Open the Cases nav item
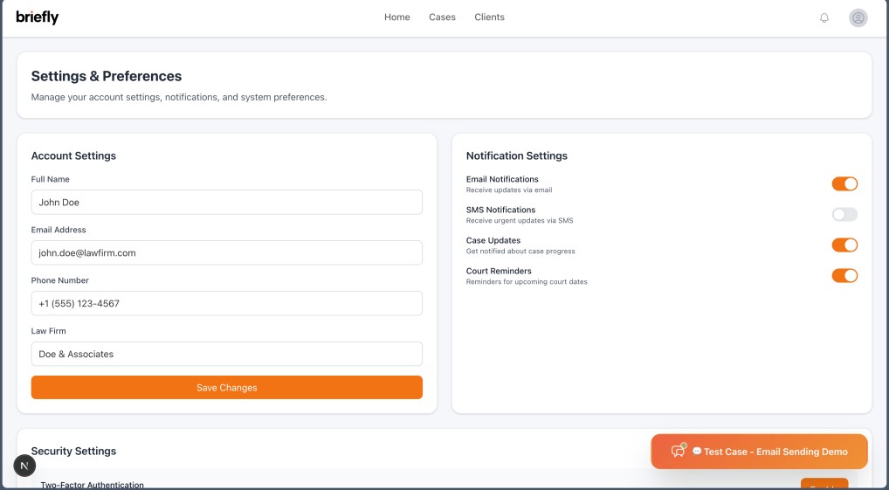This screenshot has height=490, width=889. click(x=442, y=17)
